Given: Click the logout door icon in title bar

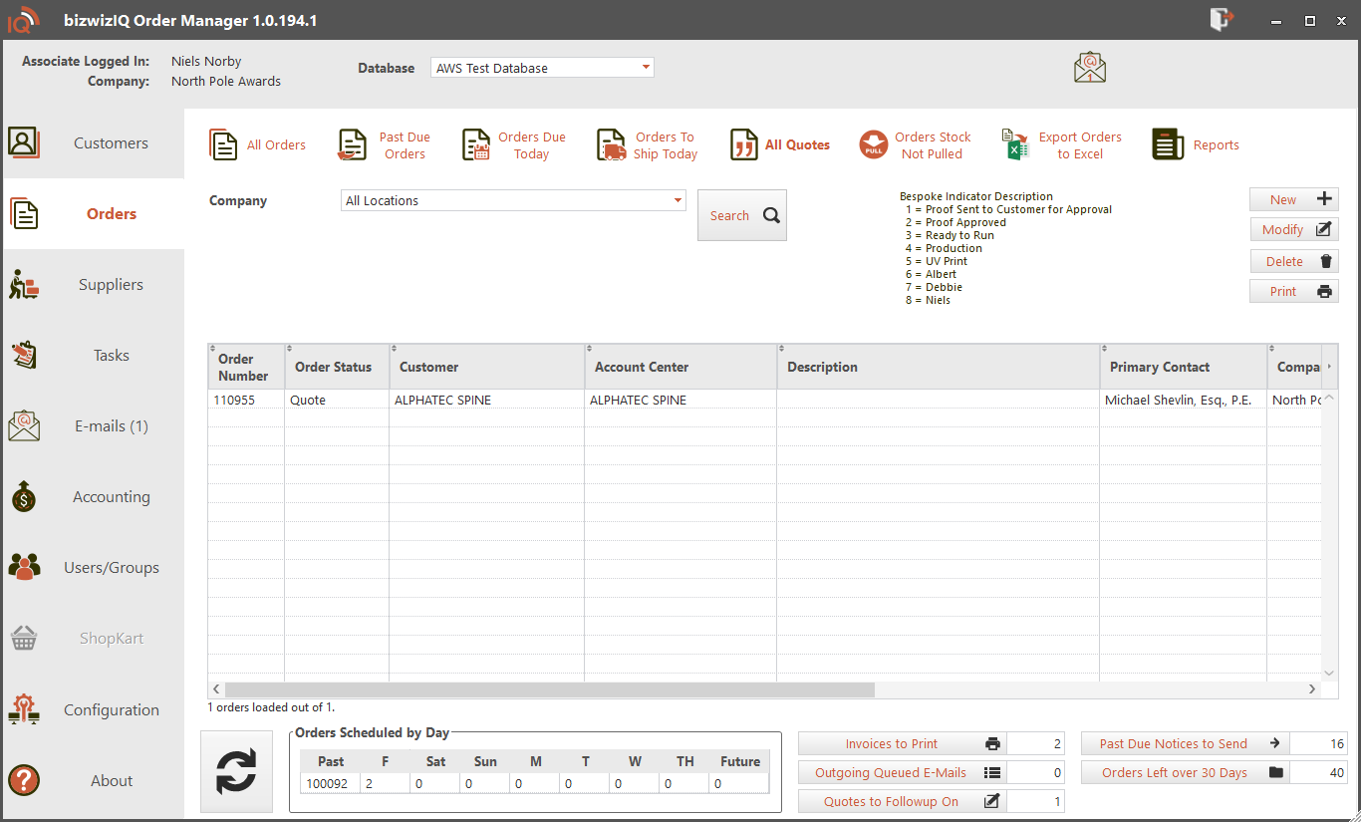Looking at the screenshot, I should click(x=1222, y=20).
